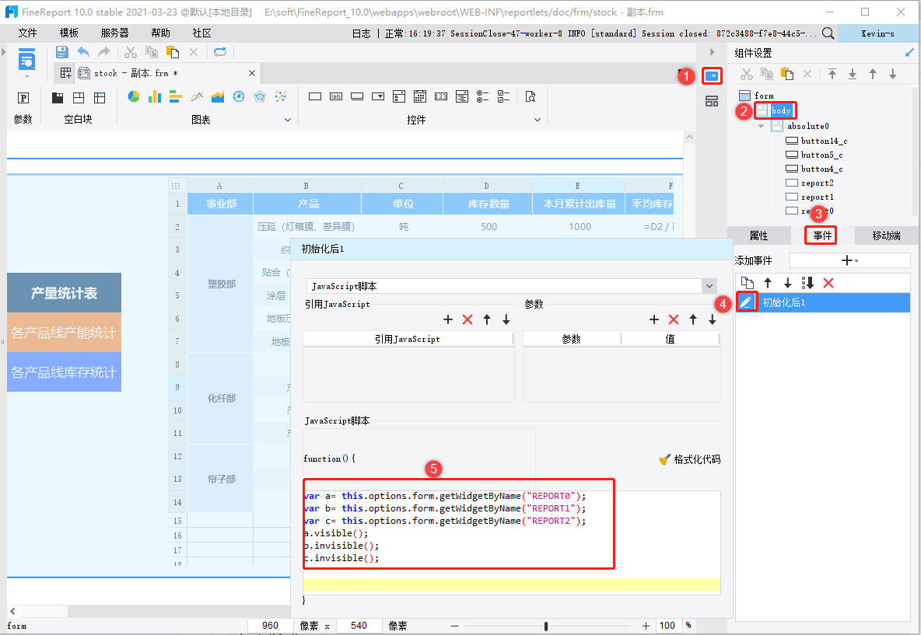Click the zoom slider handle
Image resolution: width=921 pixels, height=635 pixels.
[x=547, y=626]
